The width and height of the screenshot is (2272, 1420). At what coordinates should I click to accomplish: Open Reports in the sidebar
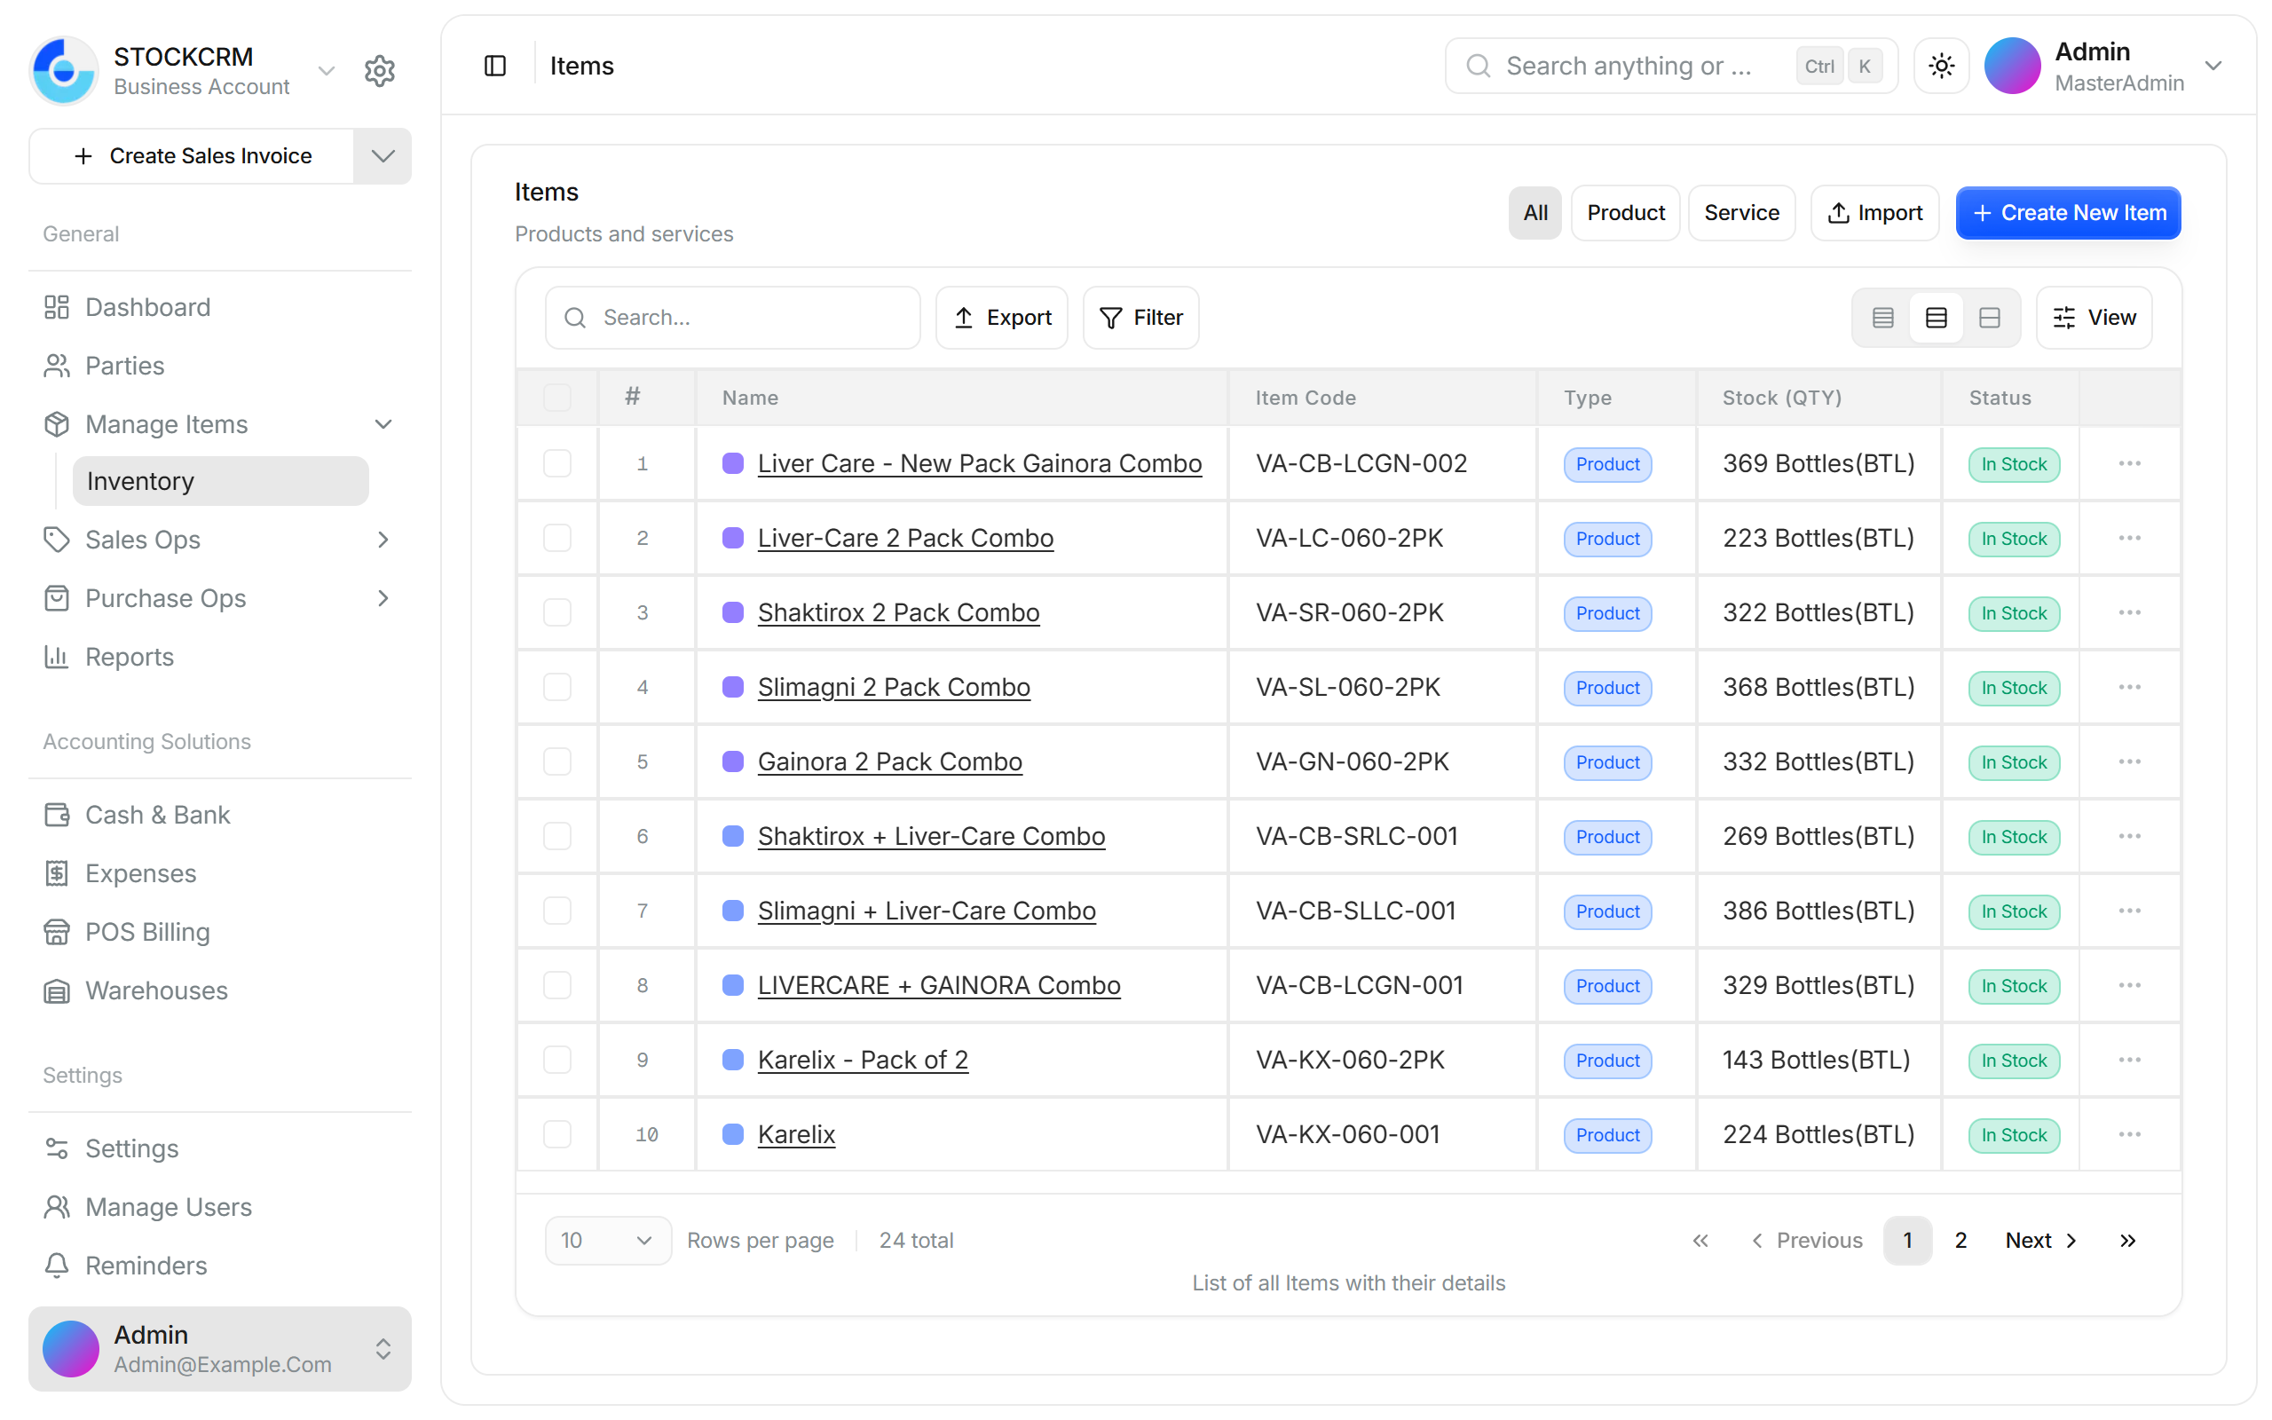[x=220, y=657]
